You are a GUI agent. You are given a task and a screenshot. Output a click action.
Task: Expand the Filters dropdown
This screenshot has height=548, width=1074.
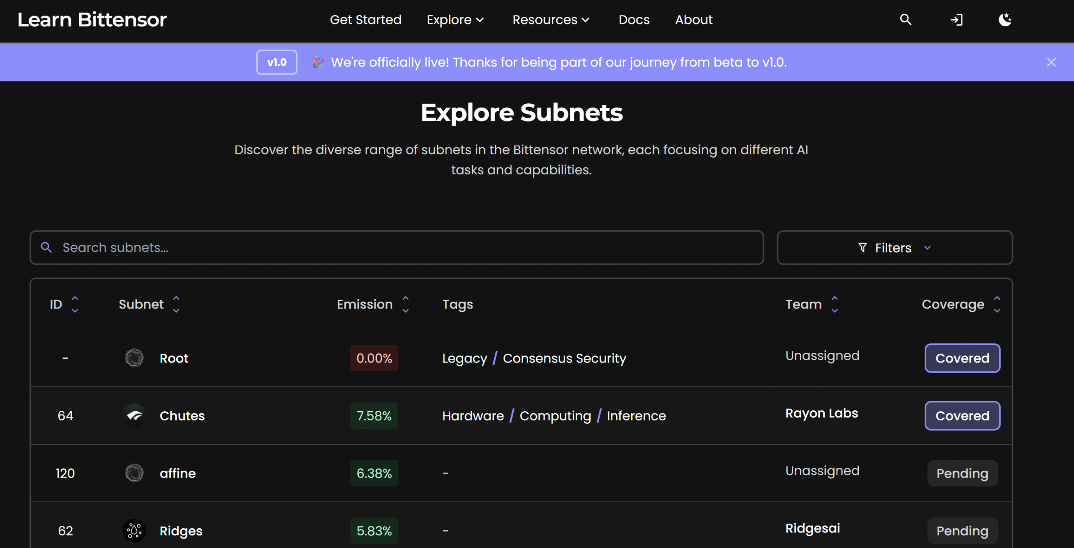(894, 248)
